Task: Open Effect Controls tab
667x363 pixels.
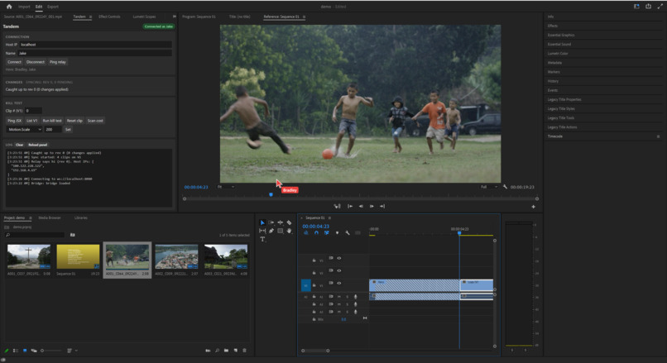Action: pos(109,17)
